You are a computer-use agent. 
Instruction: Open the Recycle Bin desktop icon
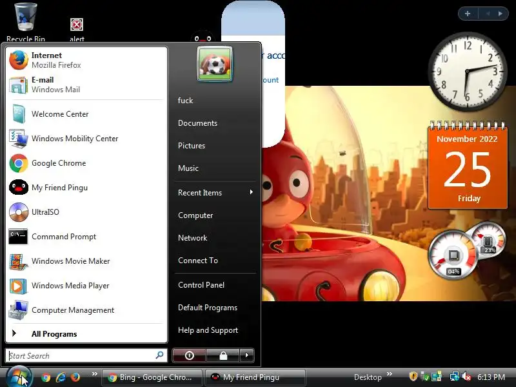click(x=25, y=22)
